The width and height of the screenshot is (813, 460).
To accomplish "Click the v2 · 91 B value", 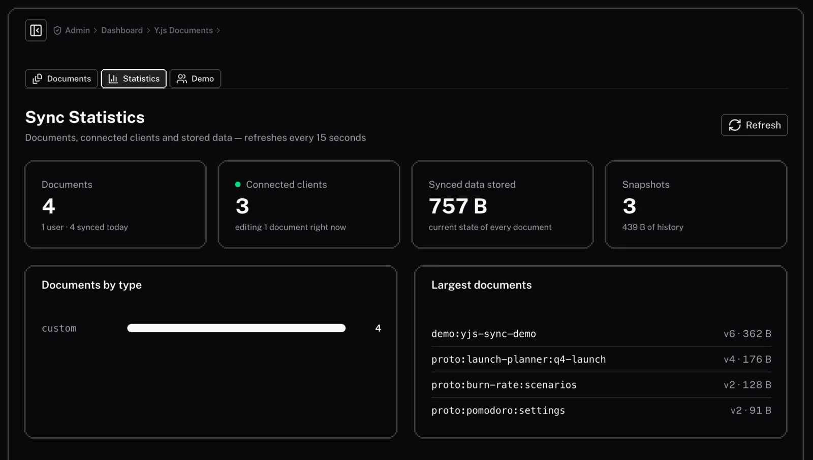I will point(751,410).
